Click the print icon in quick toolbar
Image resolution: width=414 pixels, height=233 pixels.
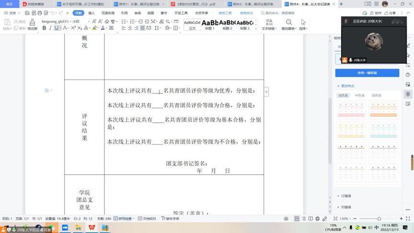tap(40, 13)
